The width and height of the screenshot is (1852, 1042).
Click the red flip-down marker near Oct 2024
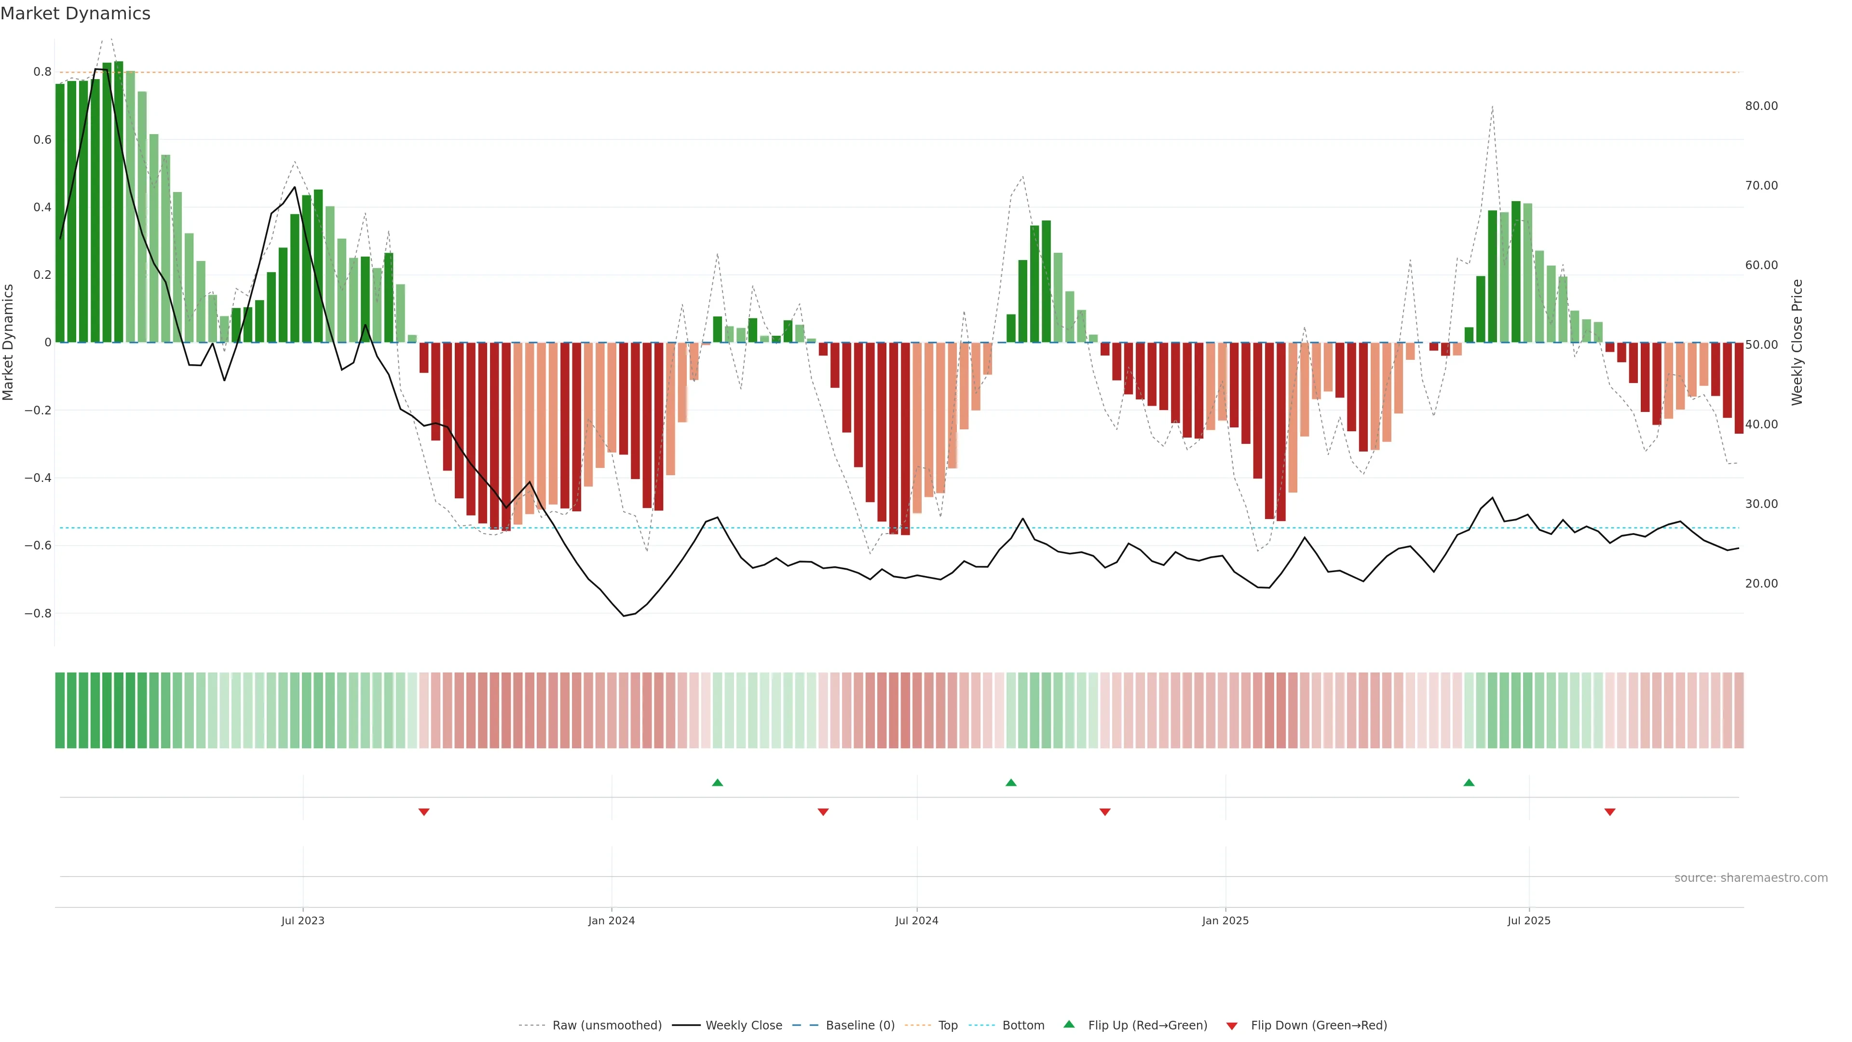pyautogui.click(x=1105, y=812)
